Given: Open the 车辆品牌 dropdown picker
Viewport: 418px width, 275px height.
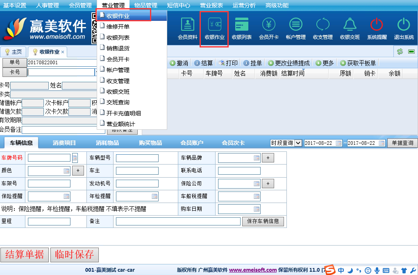Looking at the screenshot, I should tap(257, 158).
